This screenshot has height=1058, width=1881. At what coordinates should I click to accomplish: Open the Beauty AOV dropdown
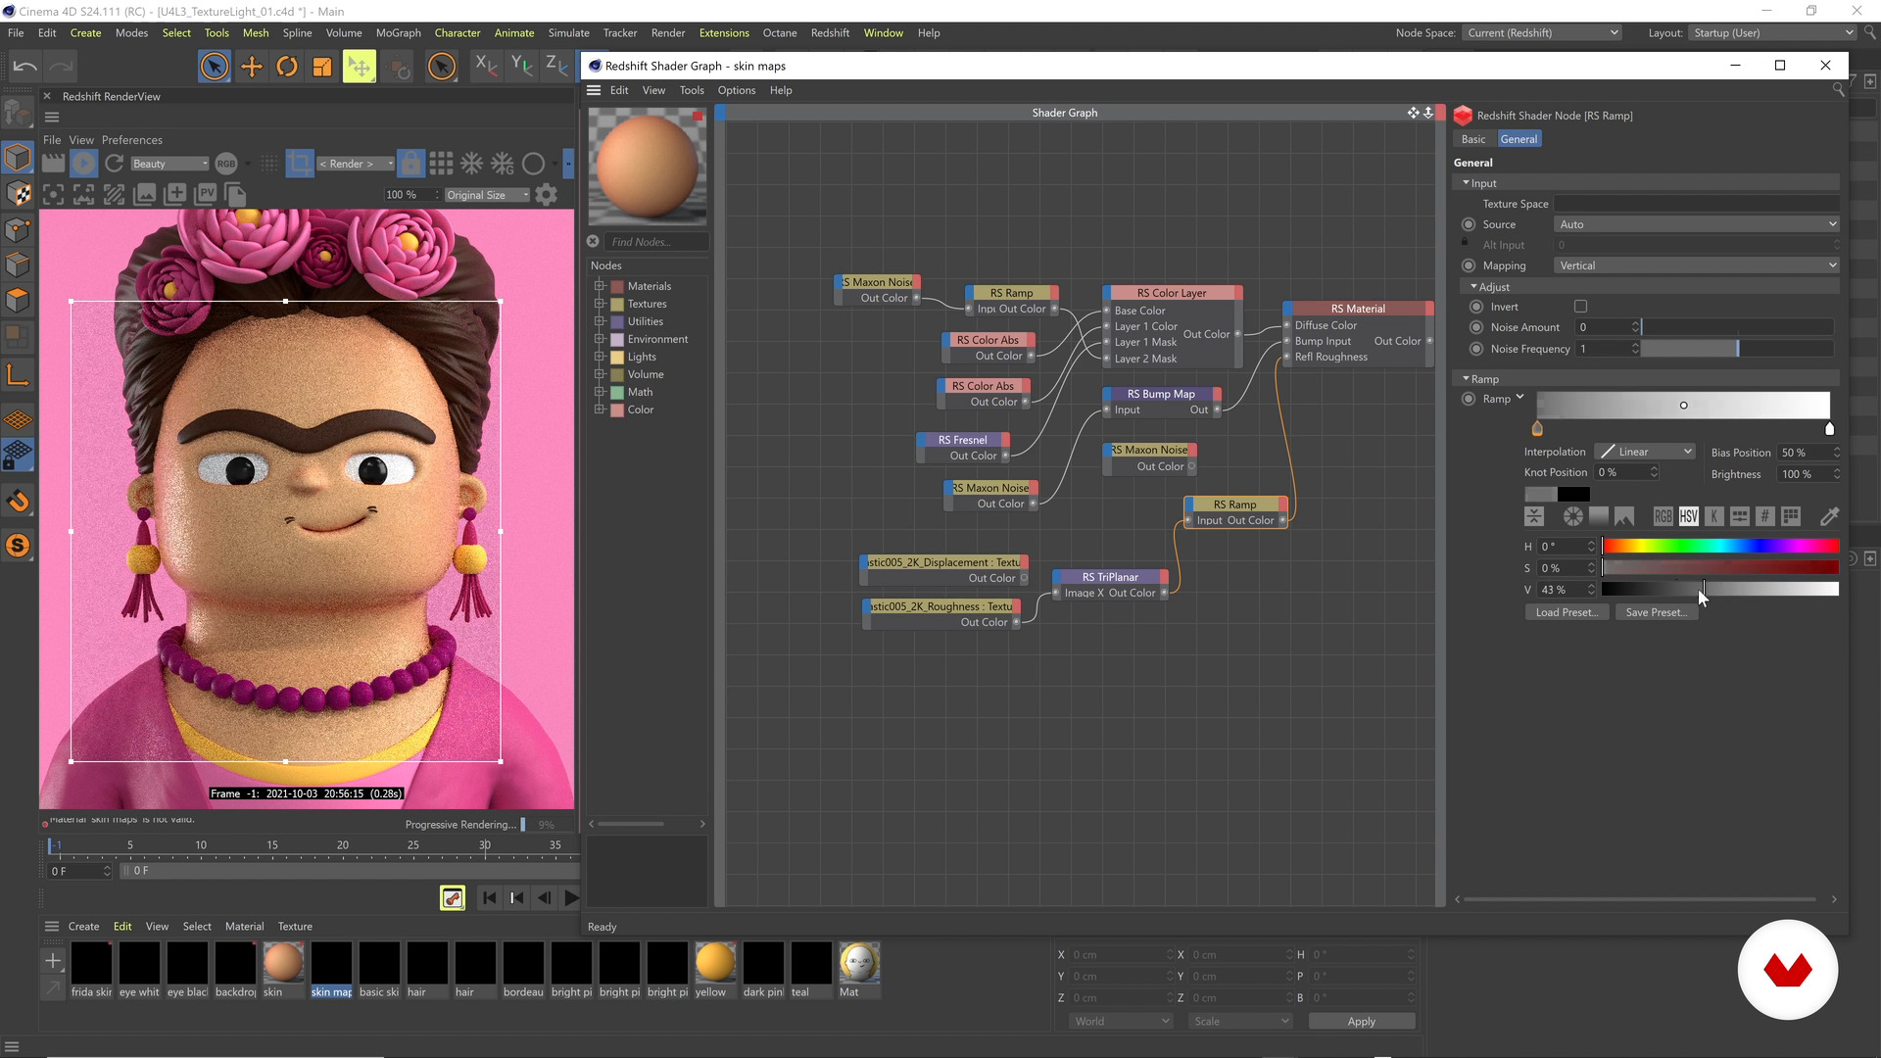tap(169, 164)
